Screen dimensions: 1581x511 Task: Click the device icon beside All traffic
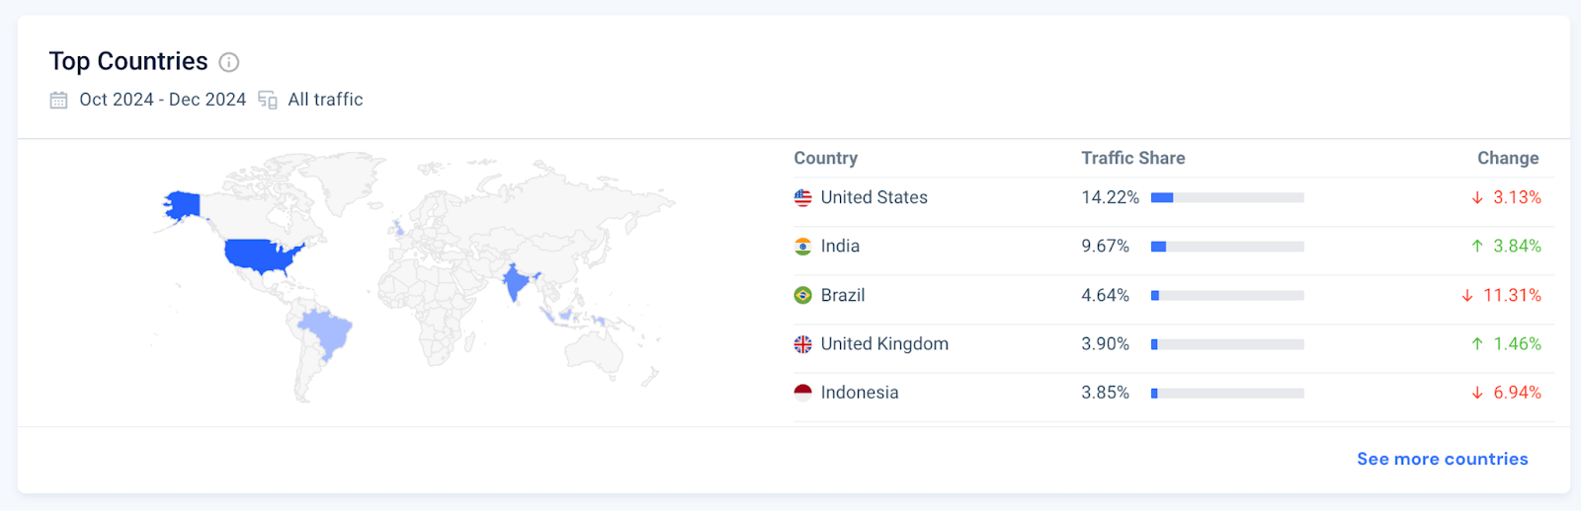[x=268, y=100]
